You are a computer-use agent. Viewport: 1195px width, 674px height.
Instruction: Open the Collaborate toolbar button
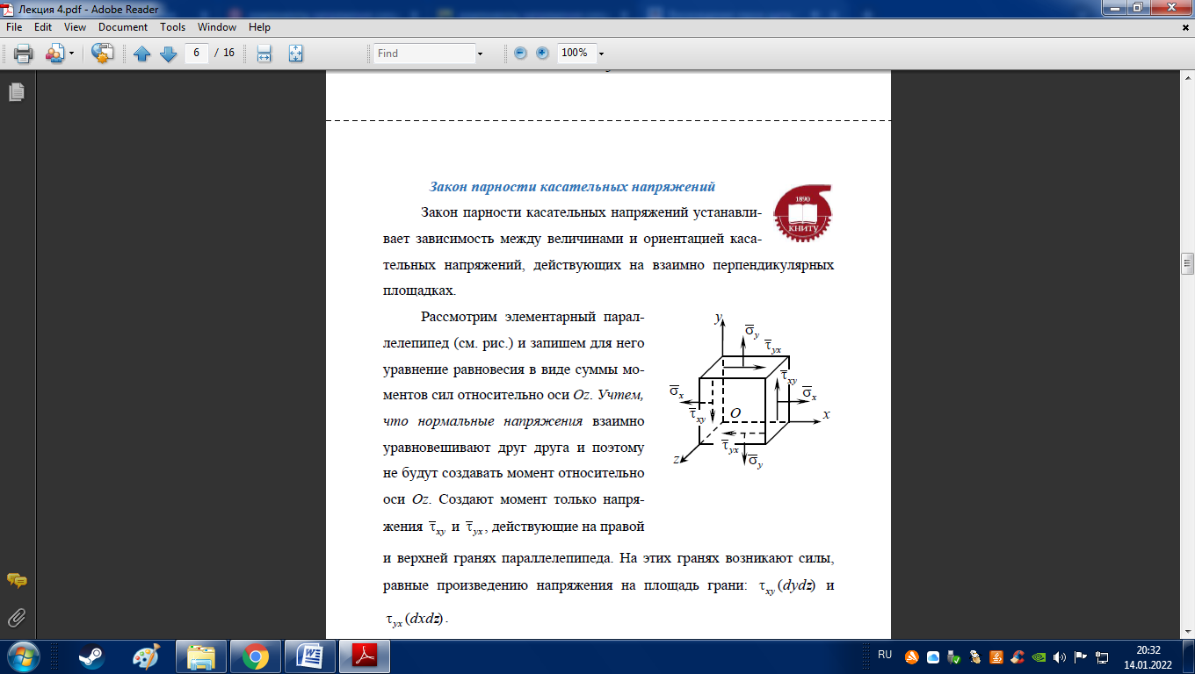coord(54,54)
